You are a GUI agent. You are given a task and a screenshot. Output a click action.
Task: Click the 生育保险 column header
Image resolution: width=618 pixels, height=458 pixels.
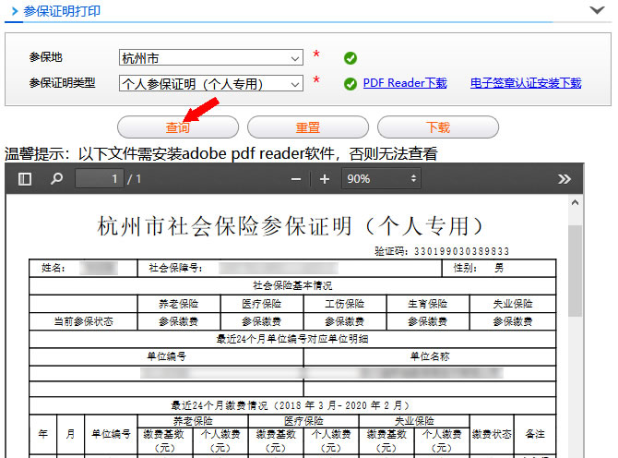coord(428,304)
